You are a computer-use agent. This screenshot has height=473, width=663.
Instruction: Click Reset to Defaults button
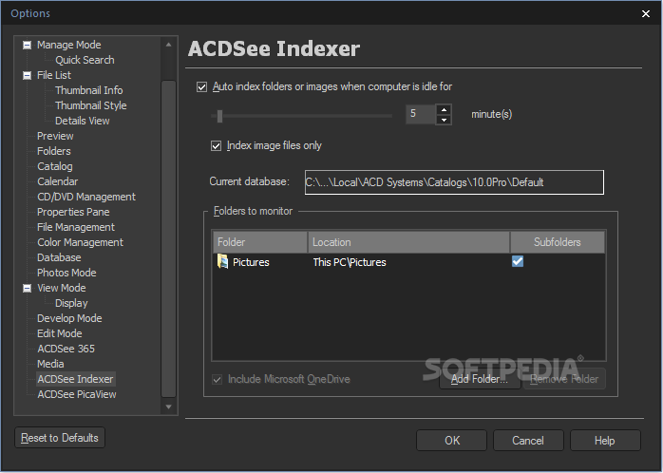[60, 438]
